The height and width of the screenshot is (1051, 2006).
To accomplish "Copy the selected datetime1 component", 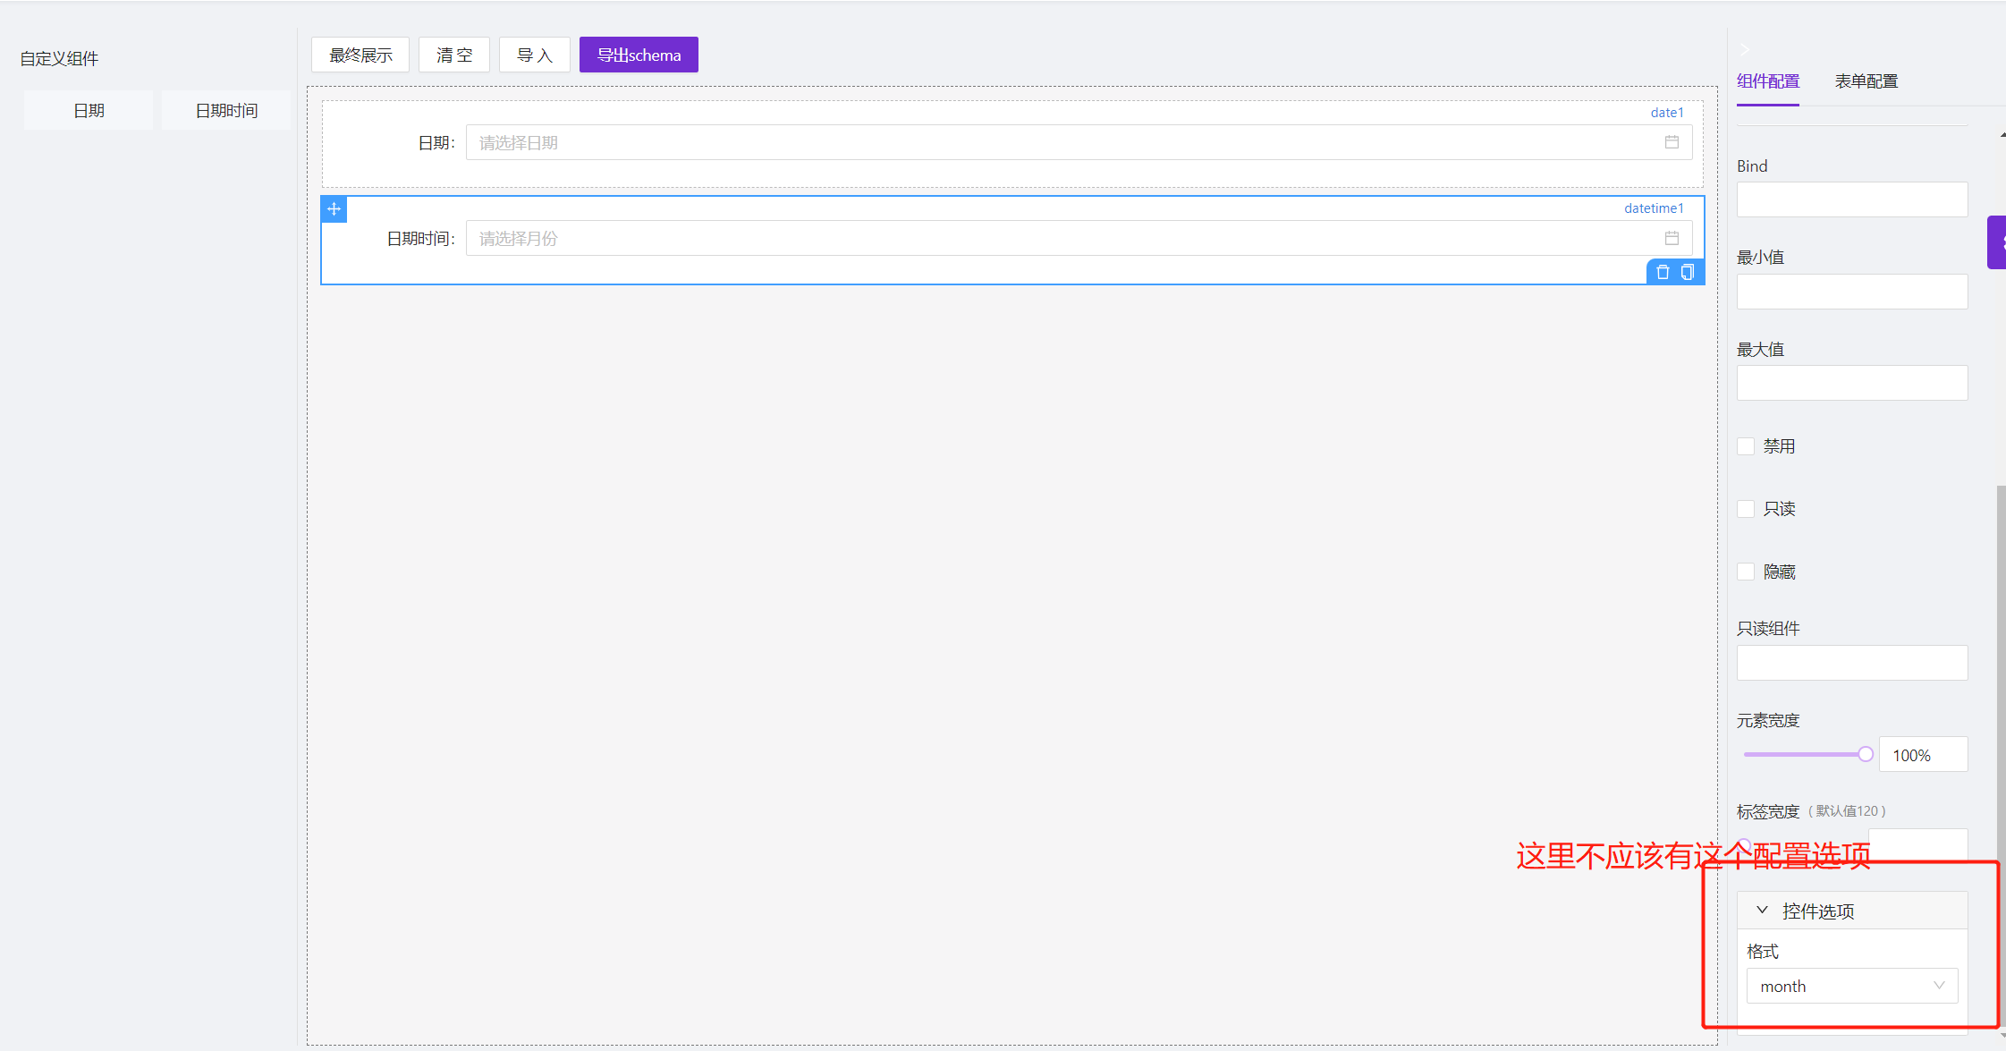I will 1688,272.
